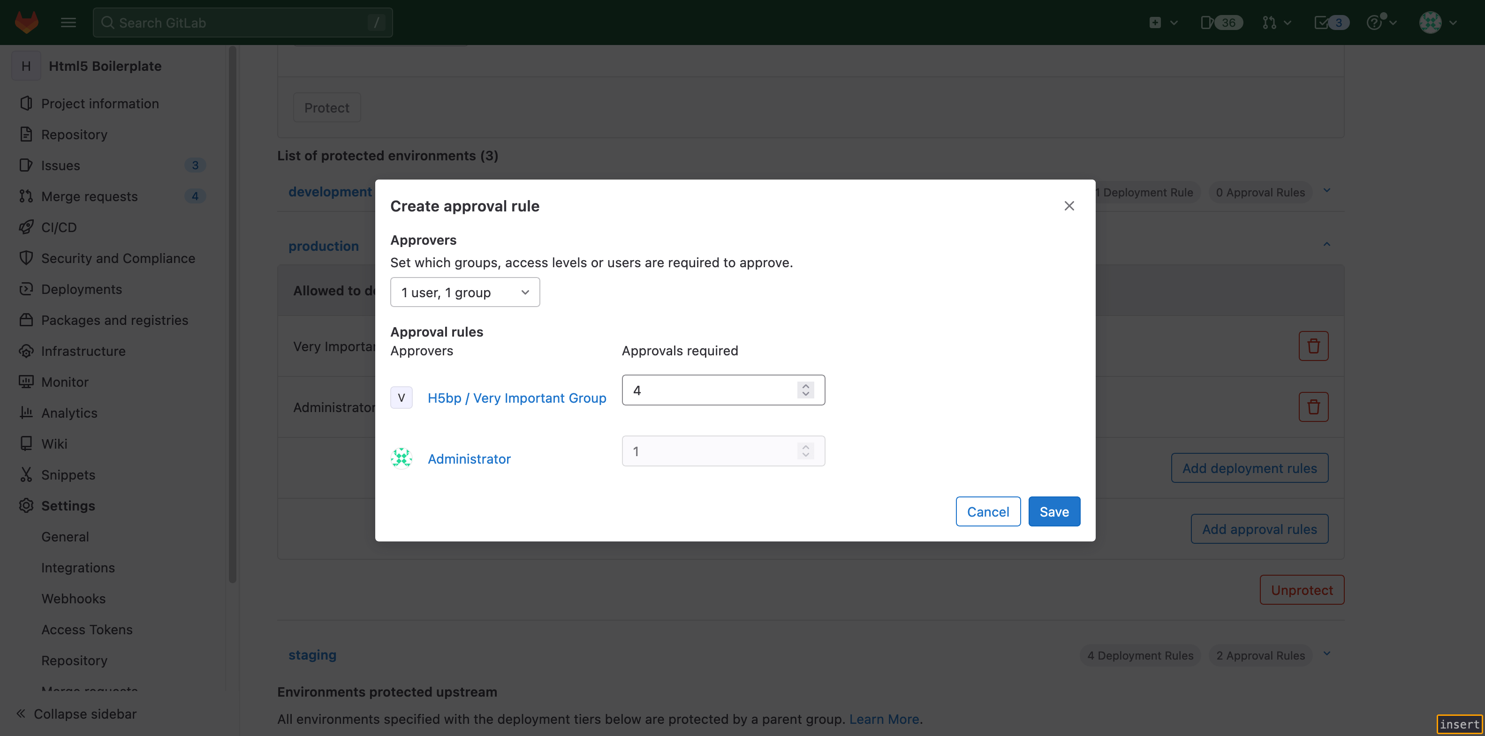1485x736 pixels.
Task: Collapse the production environment section chevron
Action: (1326, 244)
